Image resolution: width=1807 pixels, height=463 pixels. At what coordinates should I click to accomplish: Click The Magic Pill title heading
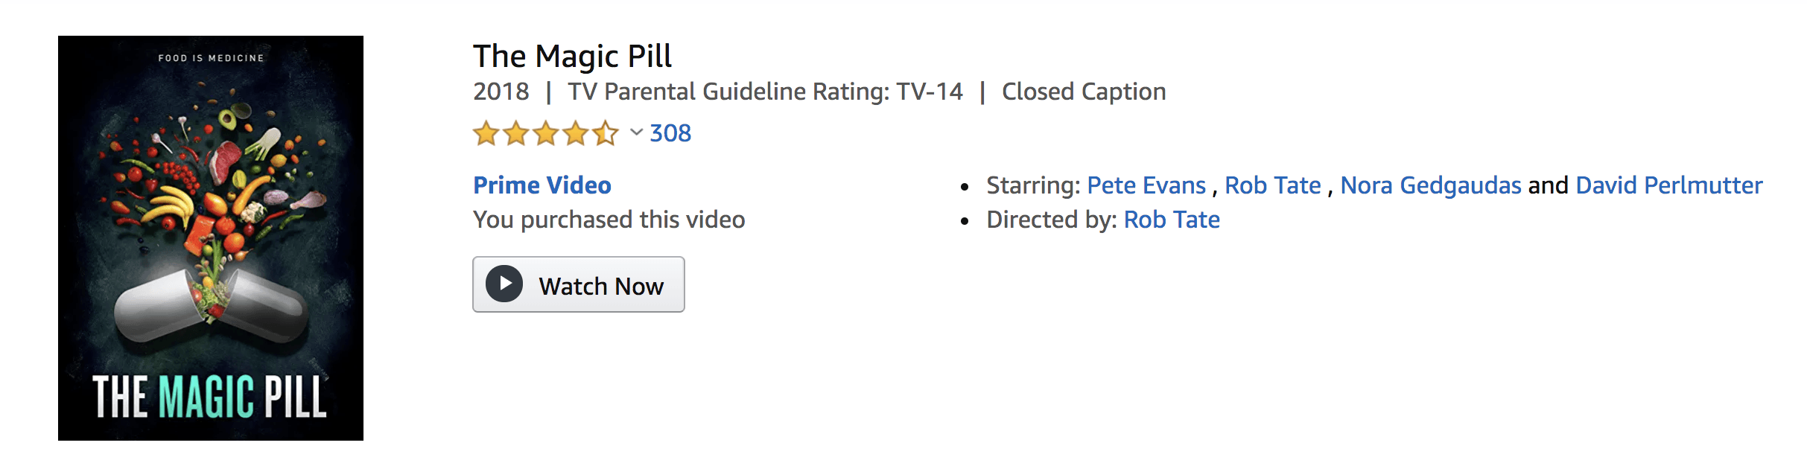click(x=572, y=57)
